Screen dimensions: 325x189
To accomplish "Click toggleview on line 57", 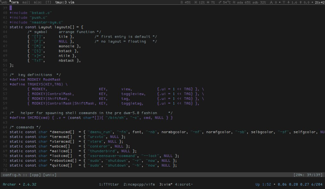I will pos(132,94).
